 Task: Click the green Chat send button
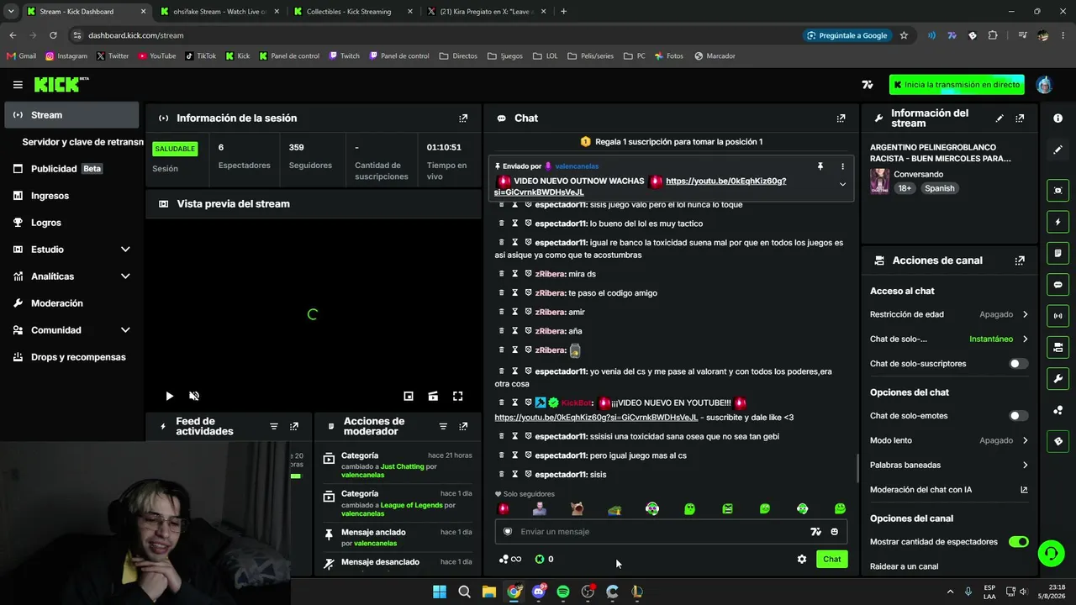831,560
